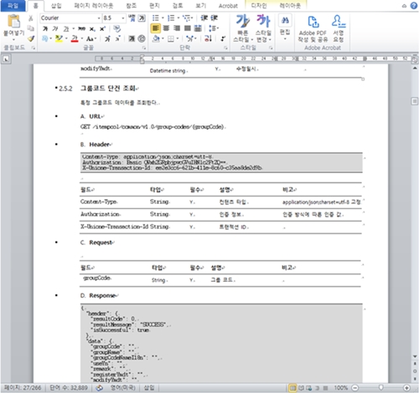Toggle bold text formatting
The width and height of the screenshot is (419, 393).
(x=45, y=28)
